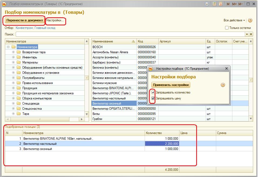258x177 pixels.
Task: Open the calculator from the title bar
Action: tap(214, 4)
